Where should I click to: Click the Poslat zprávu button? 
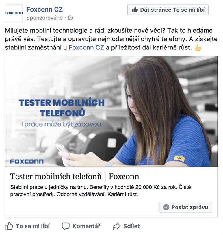[x=185, y=207]
